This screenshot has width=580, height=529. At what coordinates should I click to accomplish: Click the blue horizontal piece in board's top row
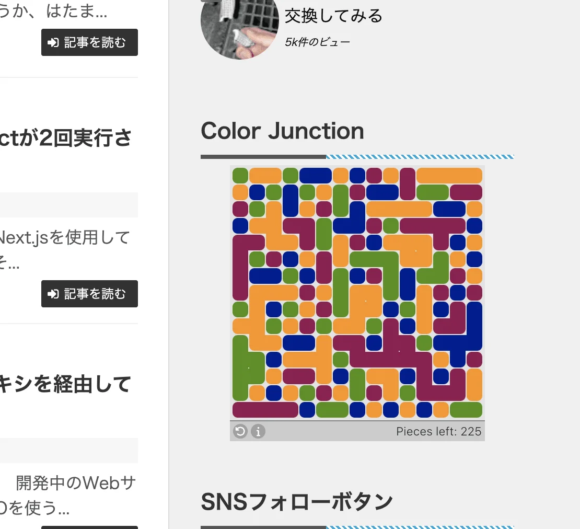[316, 176]
